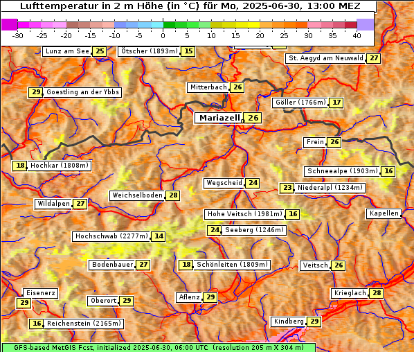The image size is (414, 352).
Task: Click the Wegscheid station label
Action: click(224, 183)
